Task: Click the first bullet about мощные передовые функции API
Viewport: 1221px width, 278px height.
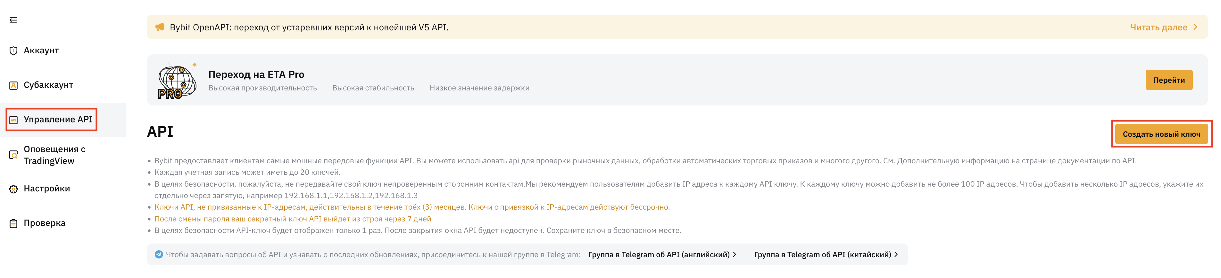Action: [x=645, y=161]
